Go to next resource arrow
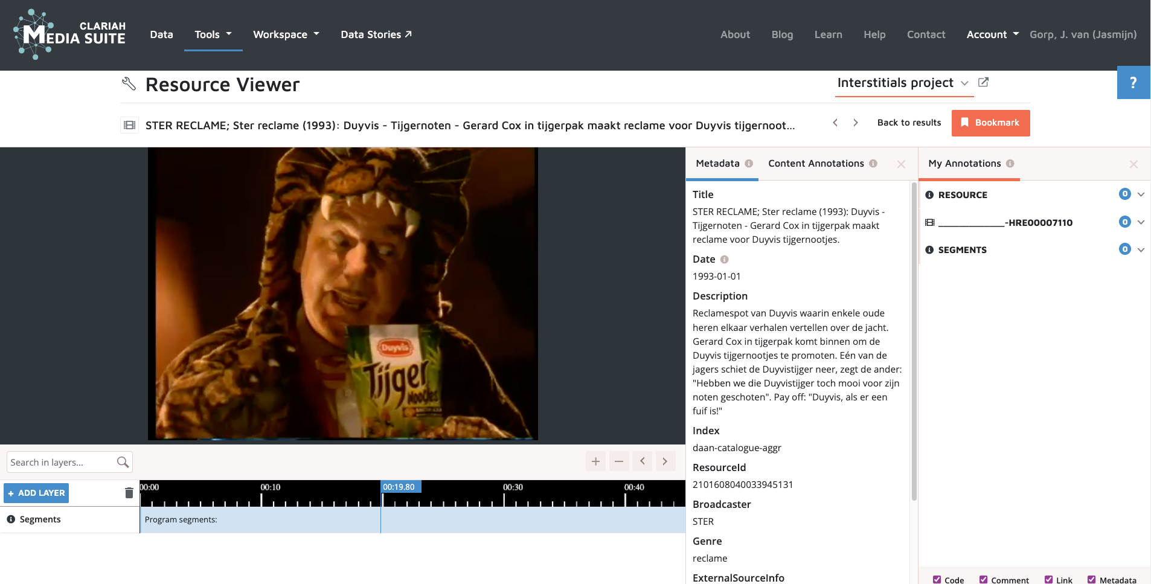1151x584 pixels. 856,123
